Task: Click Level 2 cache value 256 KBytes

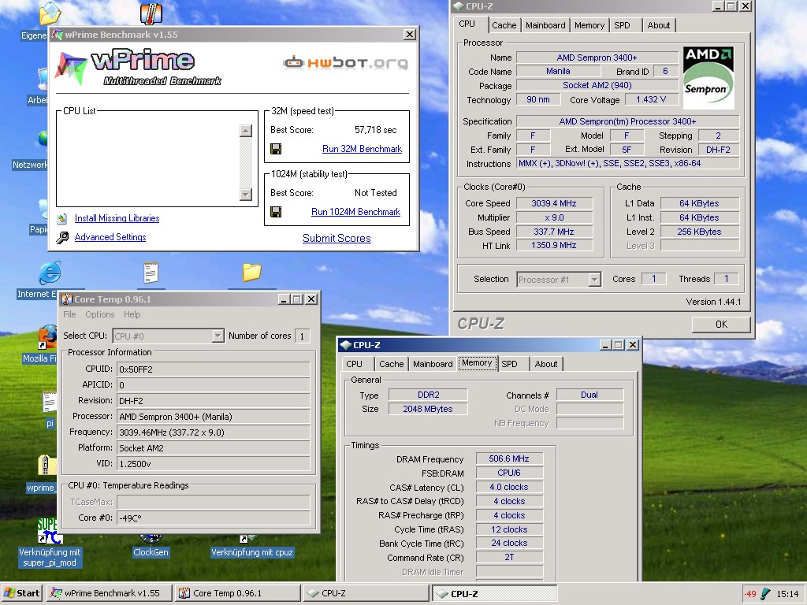Action: (x=700, y=232)
